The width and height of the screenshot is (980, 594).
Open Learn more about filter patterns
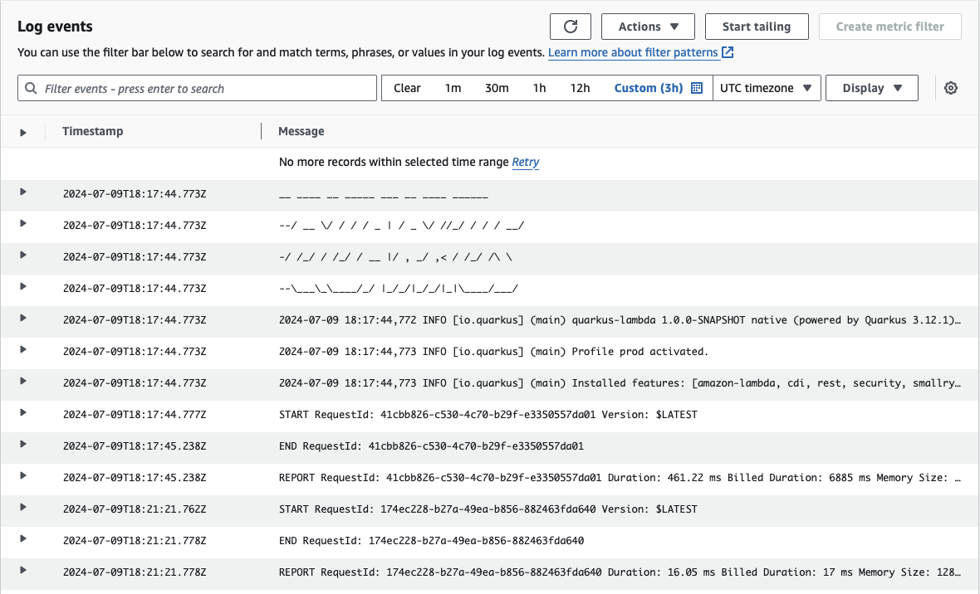coord(634,51)
